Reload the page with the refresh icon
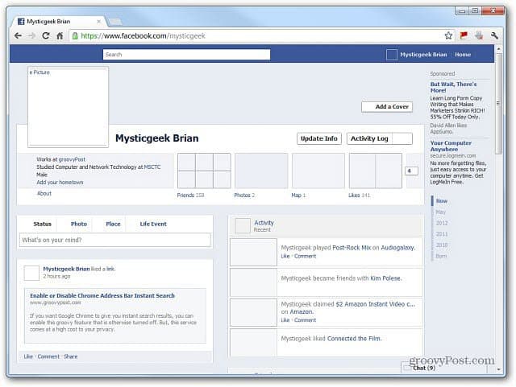This screenshot has width=516, height=387. pos(46,35)
